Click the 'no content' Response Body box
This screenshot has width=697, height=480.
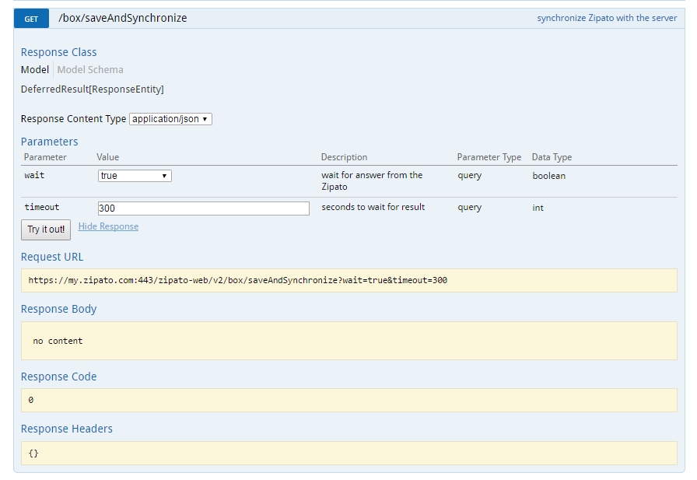pyautogui.click(x=348, y=341)
